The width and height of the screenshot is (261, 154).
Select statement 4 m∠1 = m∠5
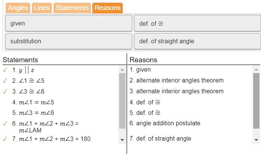click(x=33, y=102)
